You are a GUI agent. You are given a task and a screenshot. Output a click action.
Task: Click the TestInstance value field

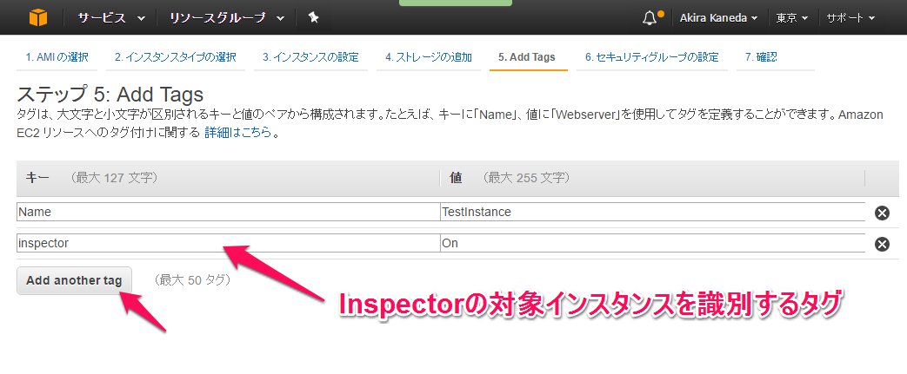pyautogui.click(x=652, y=212)
